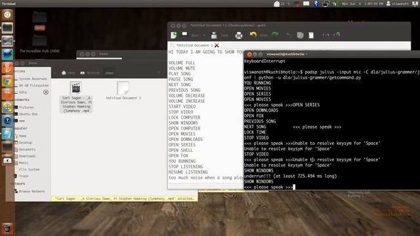This screenshot has height=236, width=420.
Task: Expand the Open recent files dropdown arrow in gedit
Action: pyautogui.click(x=204, y=35)
